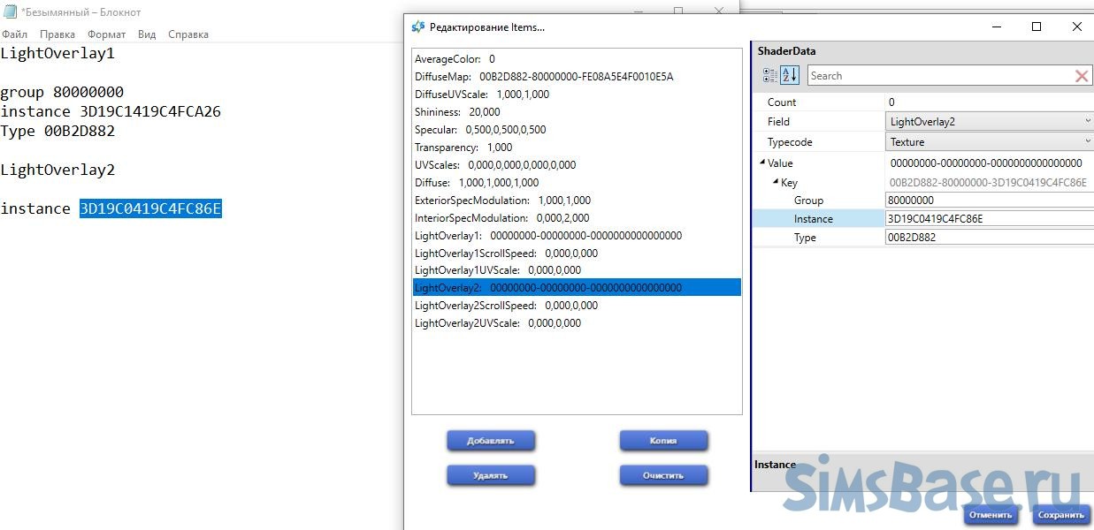This screenshot has height=530, width=1094.
Task: Open the Файл menu in Notepad
Action: (x=14, y=34)
